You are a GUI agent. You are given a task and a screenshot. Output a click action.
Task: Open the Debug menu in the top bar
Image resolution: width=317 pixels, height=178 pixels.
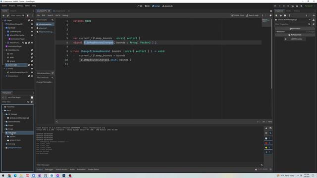pyautogui.click(x=20, y=6)
